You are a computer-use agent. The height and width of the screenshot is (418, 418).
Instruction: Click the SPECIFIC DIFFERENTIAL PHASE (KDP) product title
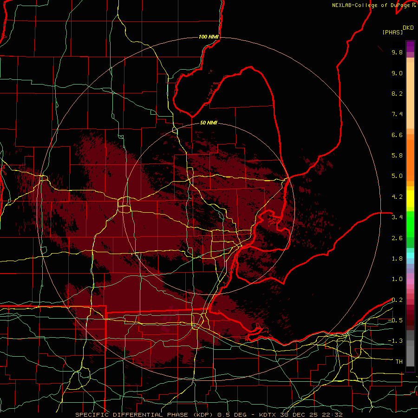click(x=144, y=415)
